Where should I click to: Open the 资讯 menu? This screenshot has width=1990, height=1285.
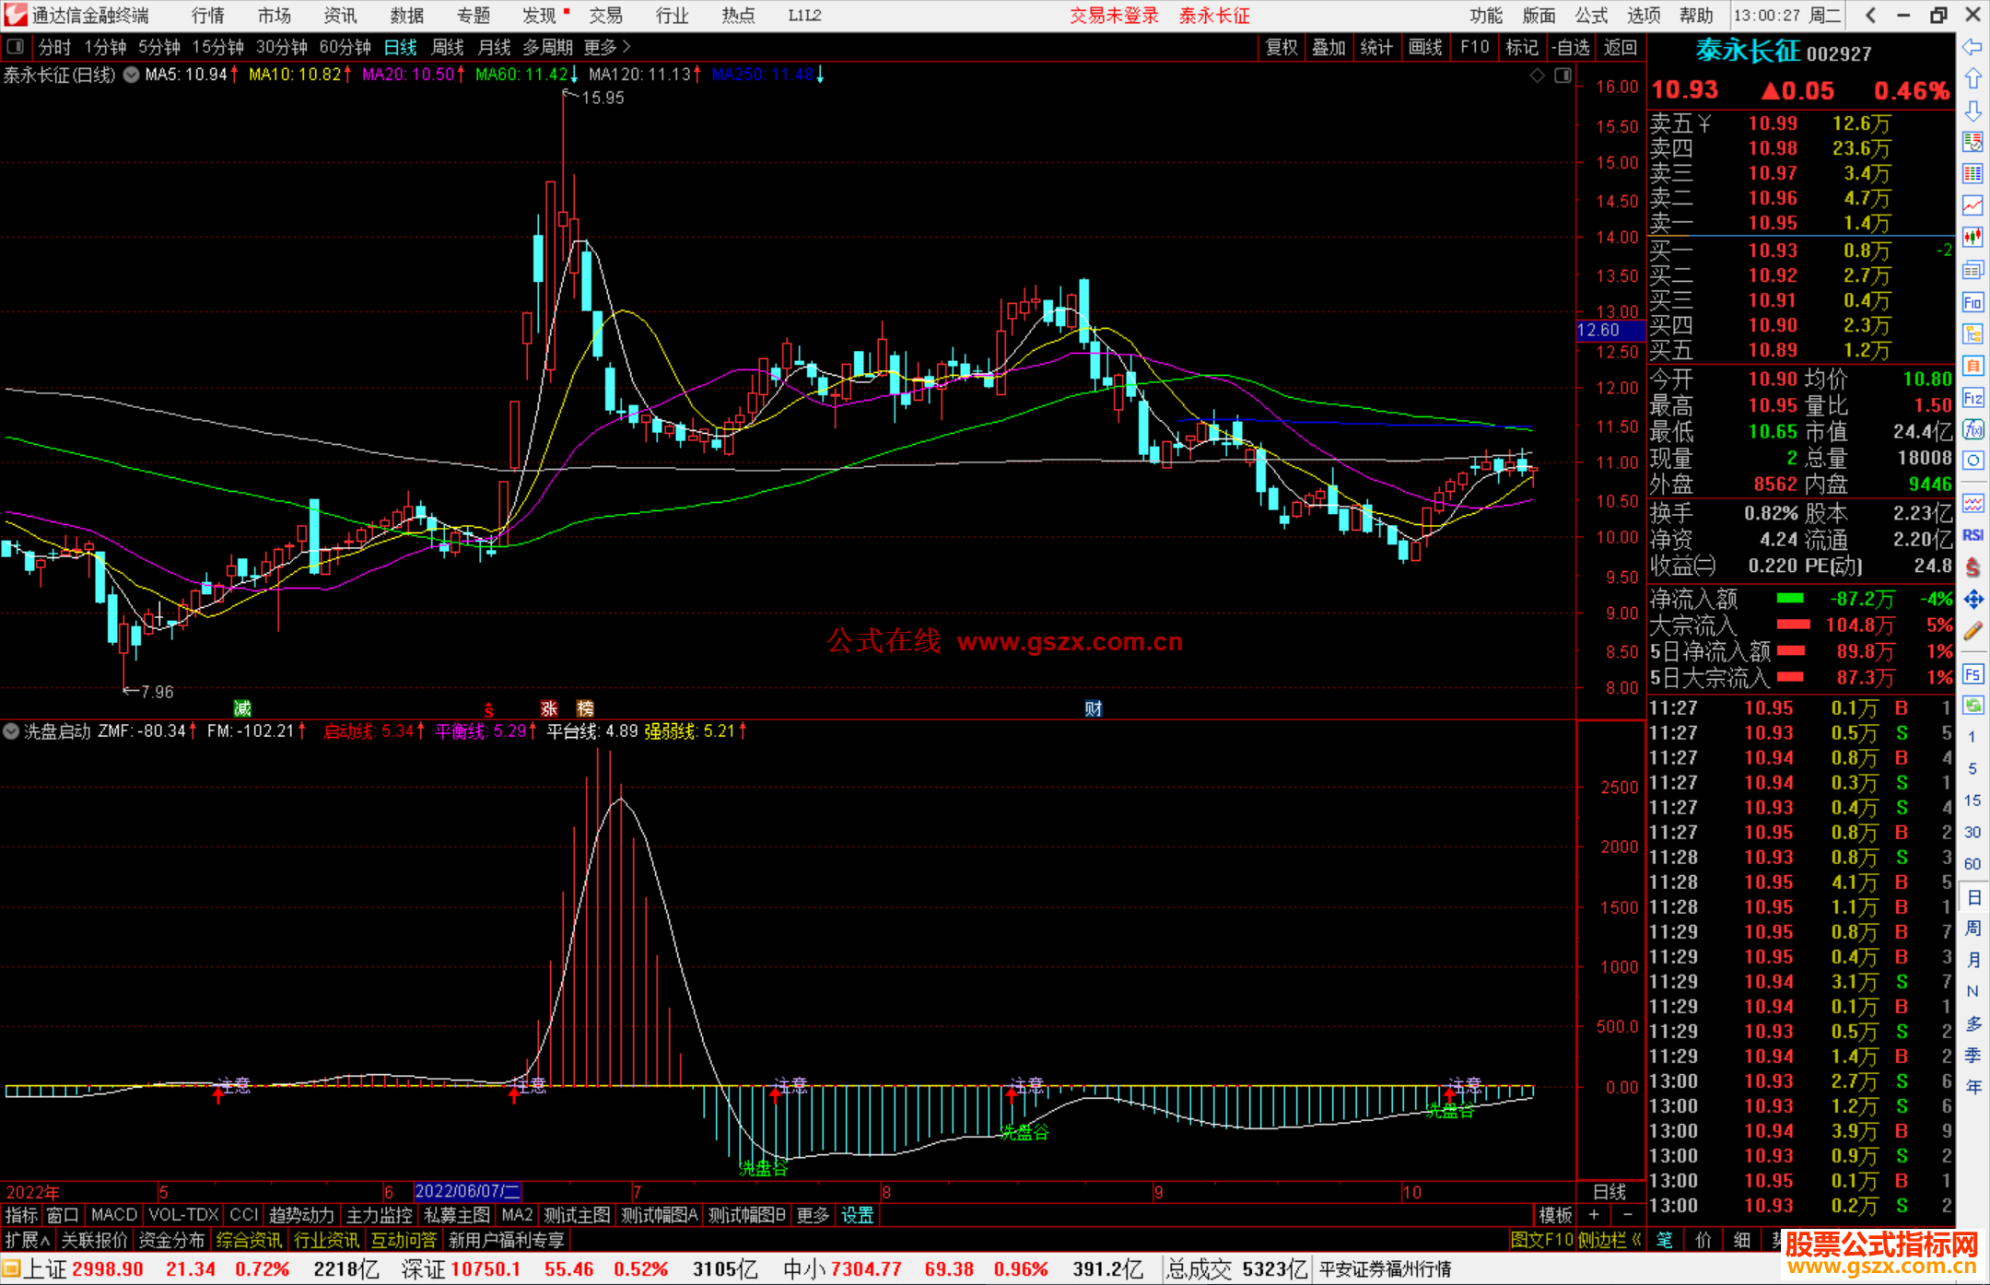[x=341, y=16]
